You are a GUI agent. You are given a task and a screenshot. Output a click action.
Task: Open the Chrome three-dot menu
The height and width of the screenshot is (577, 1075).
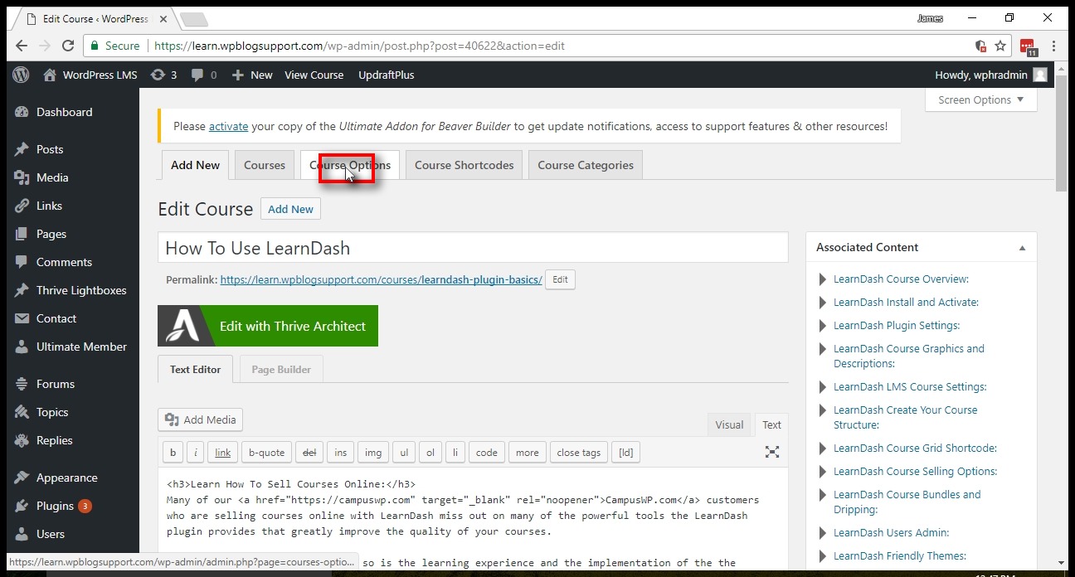(1054, 46)
